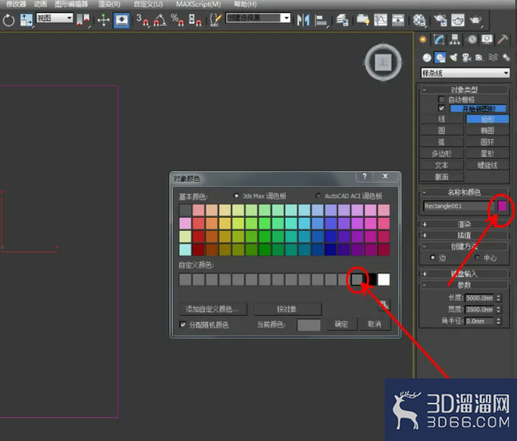Click the 椭圆 shape button
Viewport: 517px width, 441px height.
click(487, 131)
